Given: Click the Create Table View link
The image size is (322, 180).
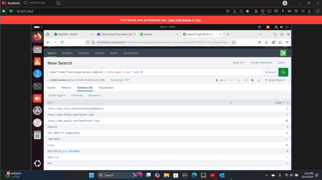Looking at the screenshot, I should tap(261, 63).
